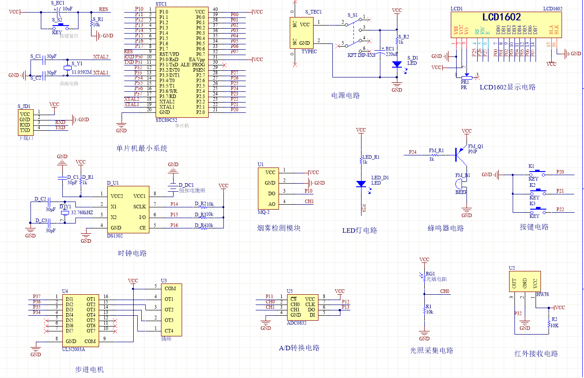Viewport: 584px width, 378px height.
Task: Select the stepper motor socket U3
Action: point(171,309)
